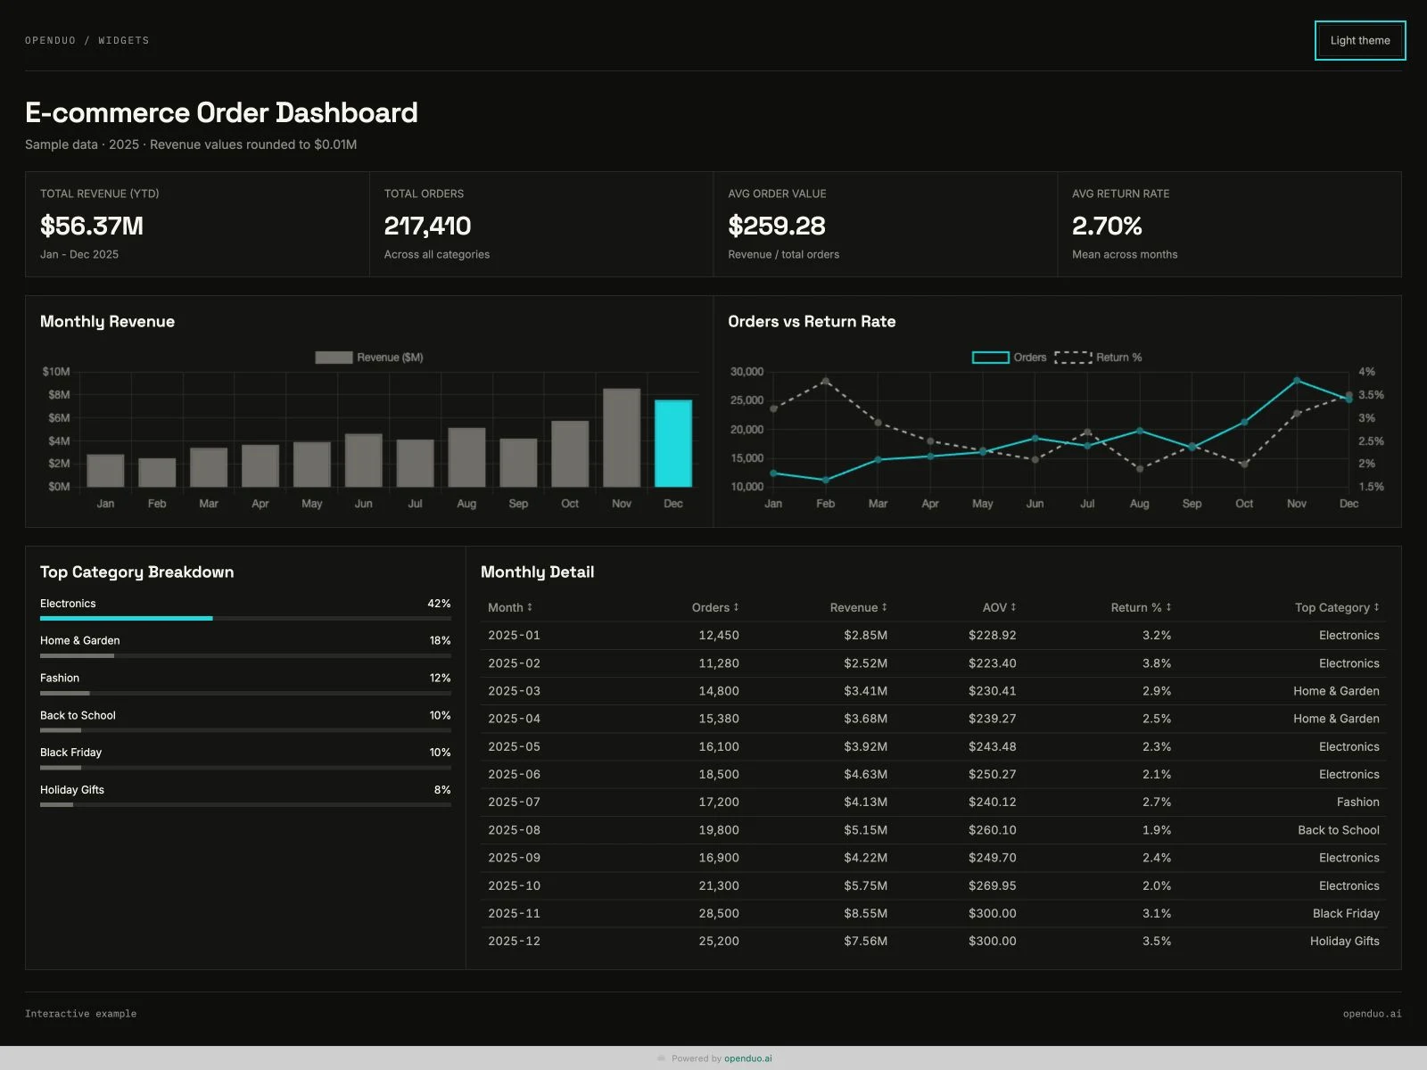The height and width of the screenshot is (1070, 1427).
Task: Click the November revenue bar
Action: [622, 438]
